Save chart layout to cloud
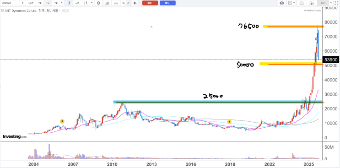Image resolution: width=340 pixels, height=168 pixels. pyautogui.click(x=311, y=3)
